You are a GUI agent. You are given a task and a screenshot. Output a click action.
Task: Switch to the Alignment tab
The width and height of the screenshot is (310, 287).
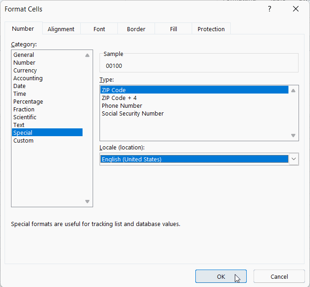(x=61, y=29)
